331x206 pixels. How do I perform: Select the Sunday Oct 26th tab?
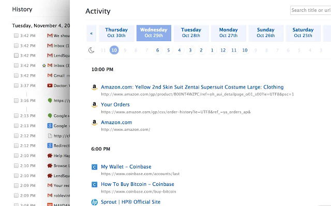266,33
